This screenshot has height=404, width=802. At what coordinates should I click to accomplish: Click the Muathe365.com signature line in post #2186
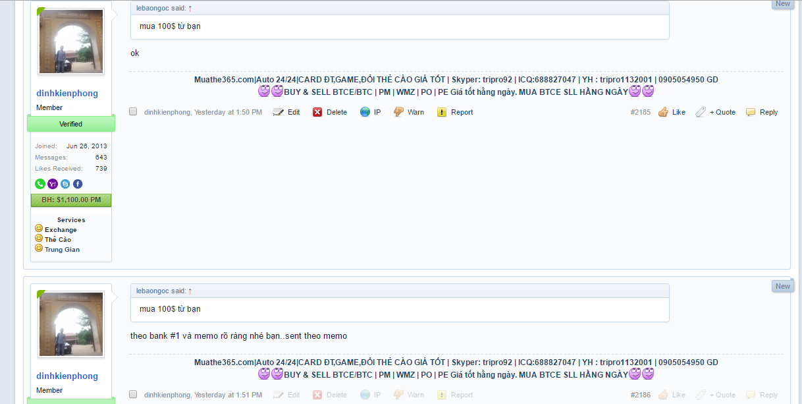(456, 362)
